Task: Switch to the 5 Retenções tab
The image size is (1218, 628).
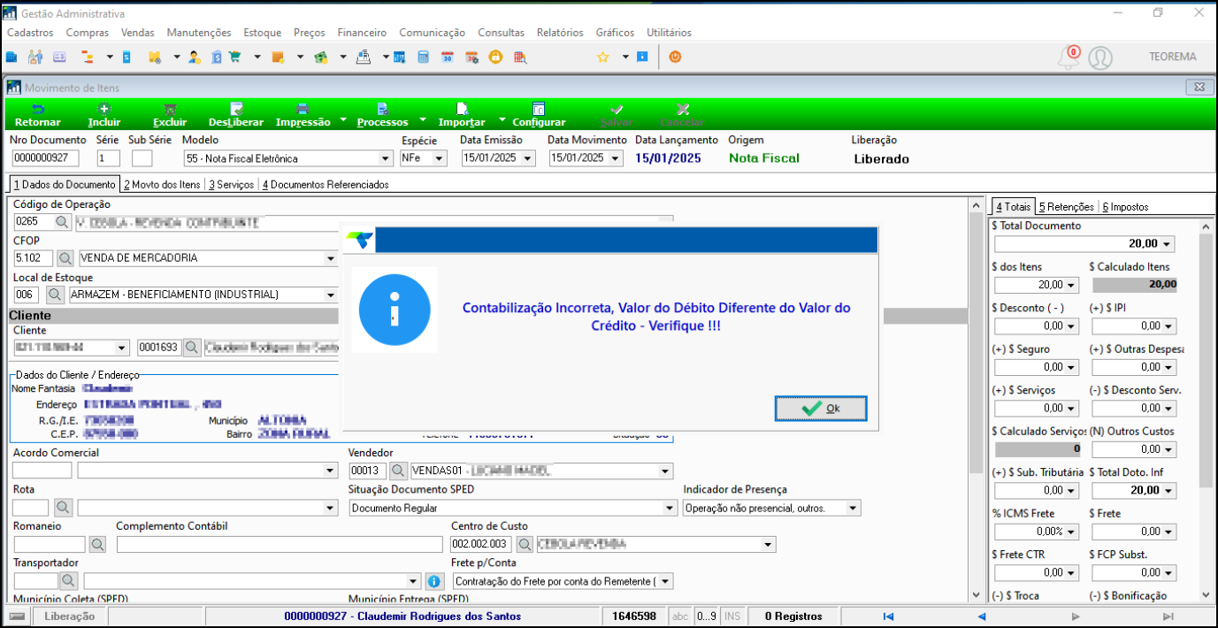Action: pos(1066,207)
